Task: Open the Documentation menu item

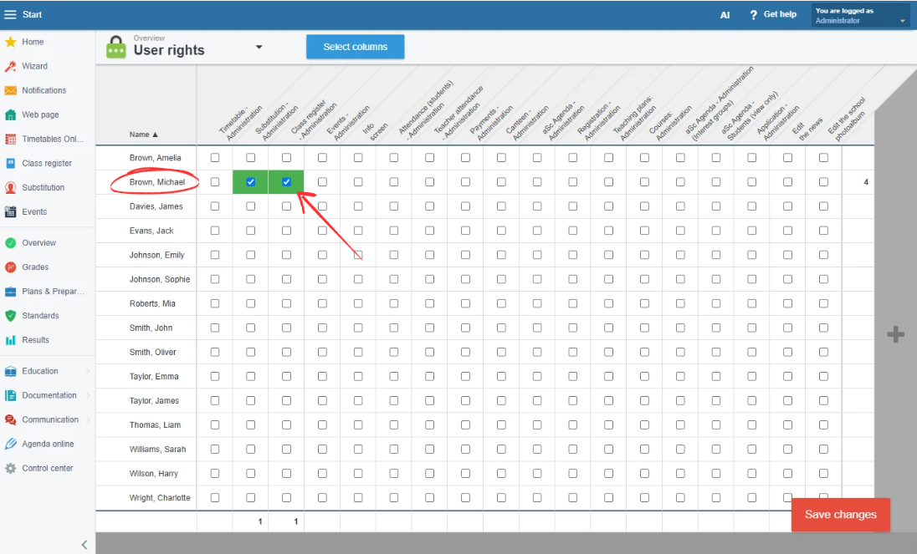Action: pyautogui.click(x=49, y=396)
